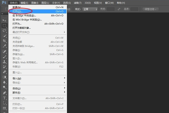169x113 pixels.
Task: Choose 置入(L)... menu entry
Action: pyautogui.click(x=38, y=72)
